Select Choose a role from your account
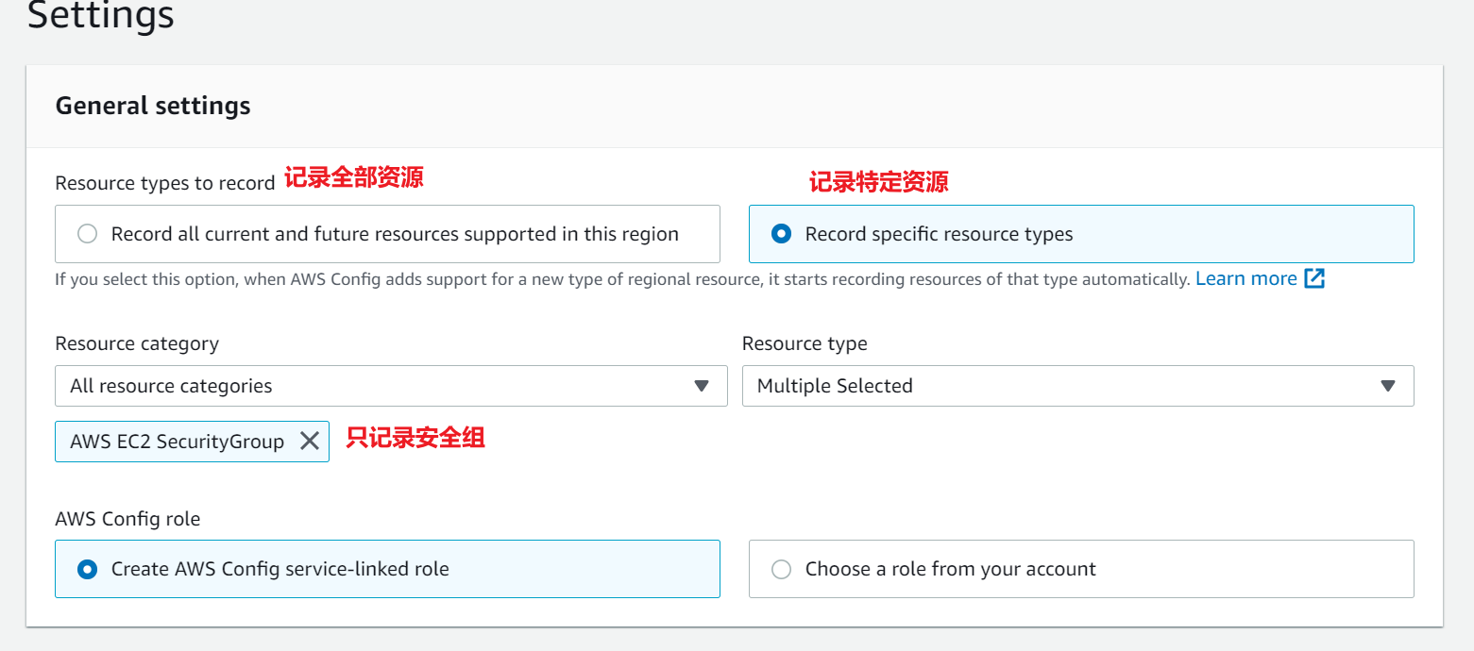 [x=781, y=569]
